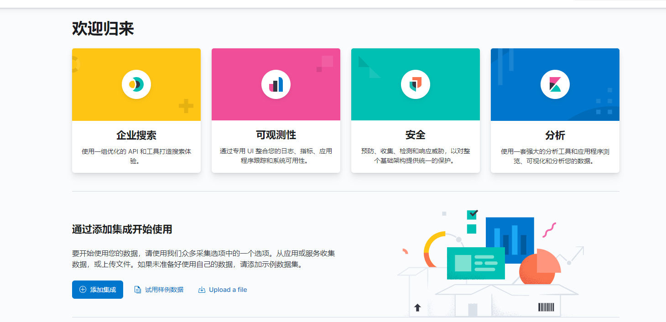Screen dimensions: 666x322
Task: Click the blue Analytics card banner
Action: (555, 84)
